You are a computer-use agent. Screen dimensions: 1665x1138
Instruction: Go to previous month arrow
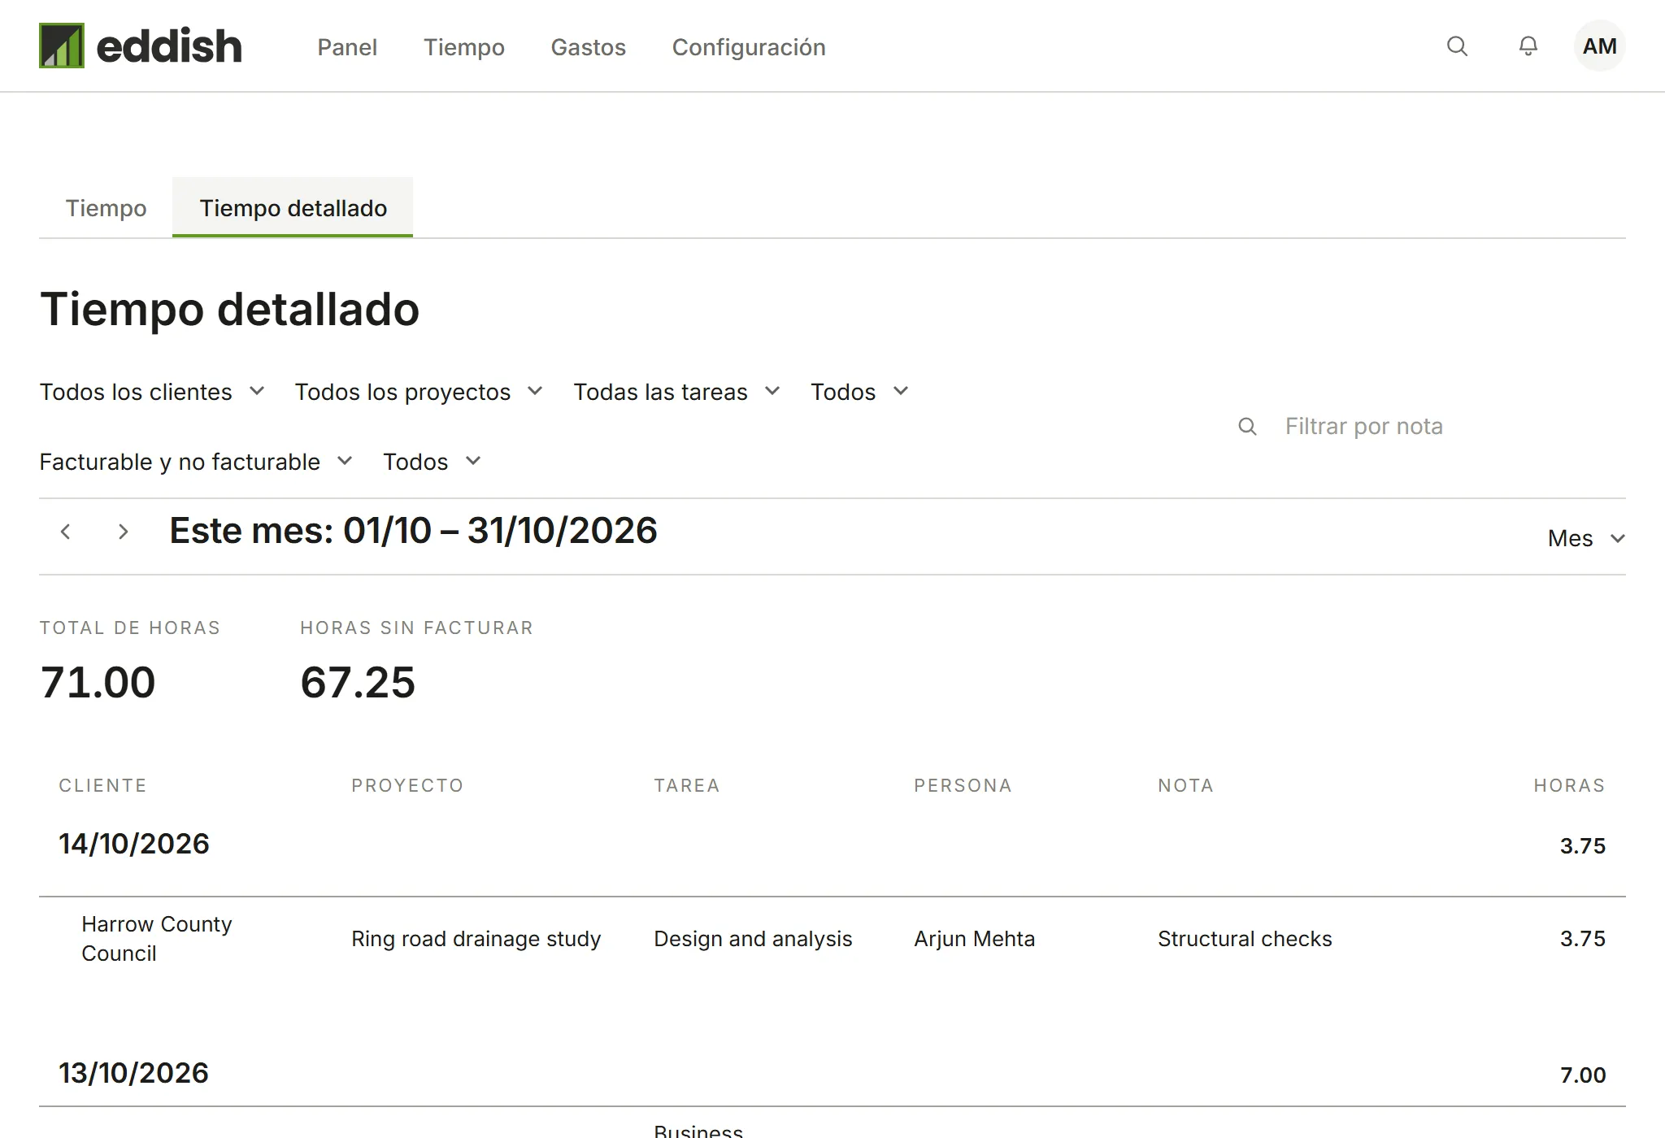click(66, 532)
